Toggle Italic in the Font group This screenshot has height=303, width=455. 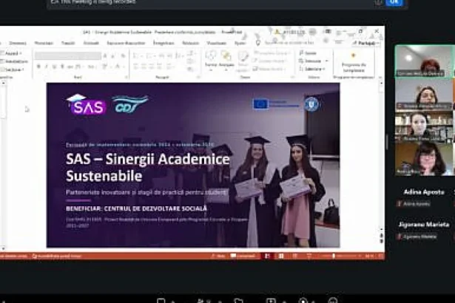click(47, 67)
